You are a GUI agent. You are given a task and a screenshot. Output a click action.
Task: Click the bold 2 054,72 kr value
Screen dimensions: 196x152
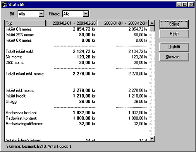84,29
